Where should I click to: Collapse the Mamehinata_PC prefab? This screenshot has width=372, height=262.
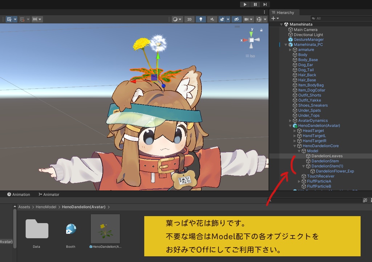[x=286, y=45]
